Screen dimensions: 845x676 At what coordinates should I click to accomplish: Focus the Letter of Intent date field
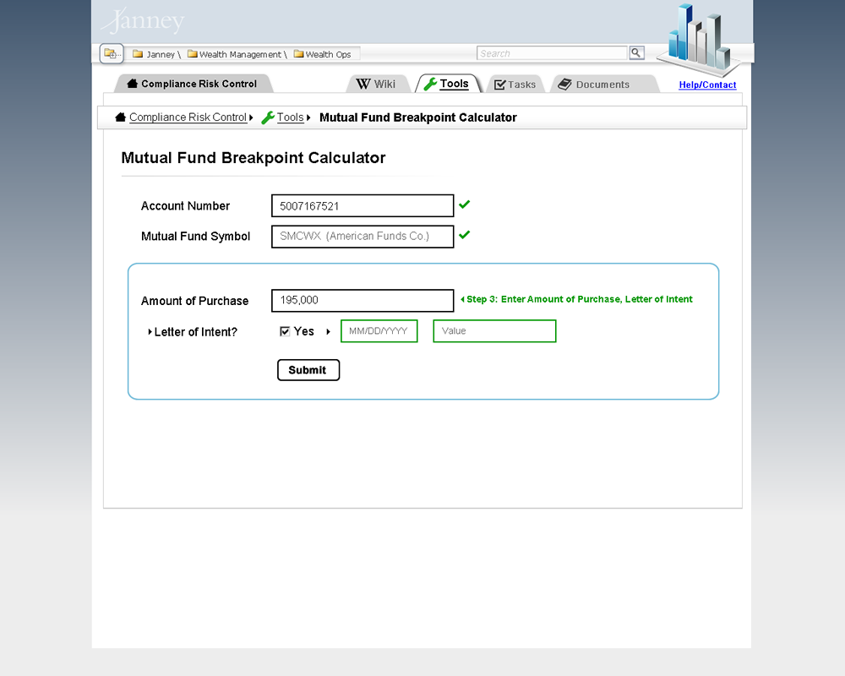pos(379,331)
